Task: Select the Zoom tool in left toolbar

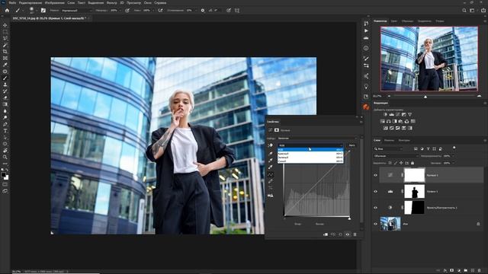Action: coord(5,158)
